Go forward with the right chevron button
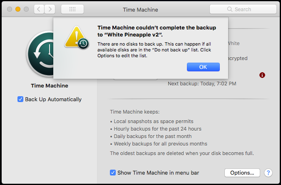 (50, 9)
